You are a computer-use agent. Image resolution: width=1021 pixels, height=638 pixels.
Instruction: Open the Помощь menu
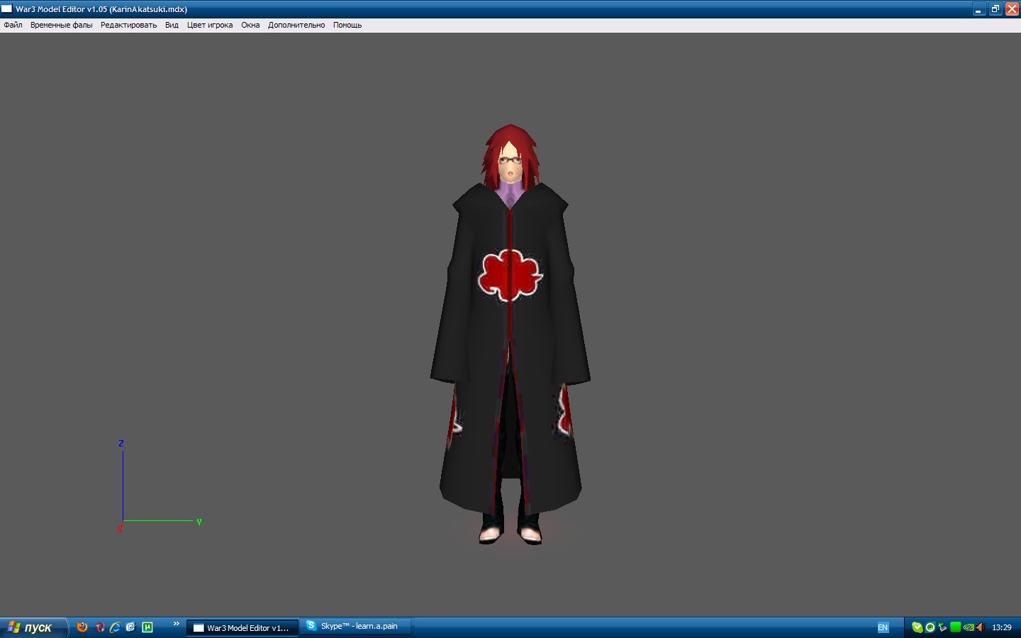click(x=347, y=25)
